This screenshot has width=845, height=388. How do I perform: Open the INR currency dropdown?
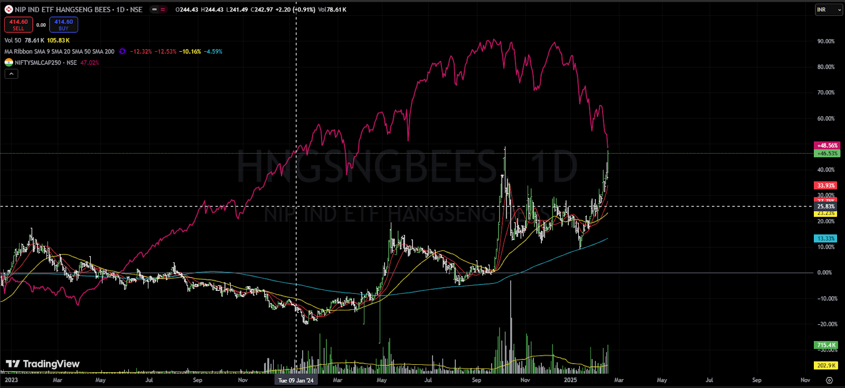(x=829, y=10)
